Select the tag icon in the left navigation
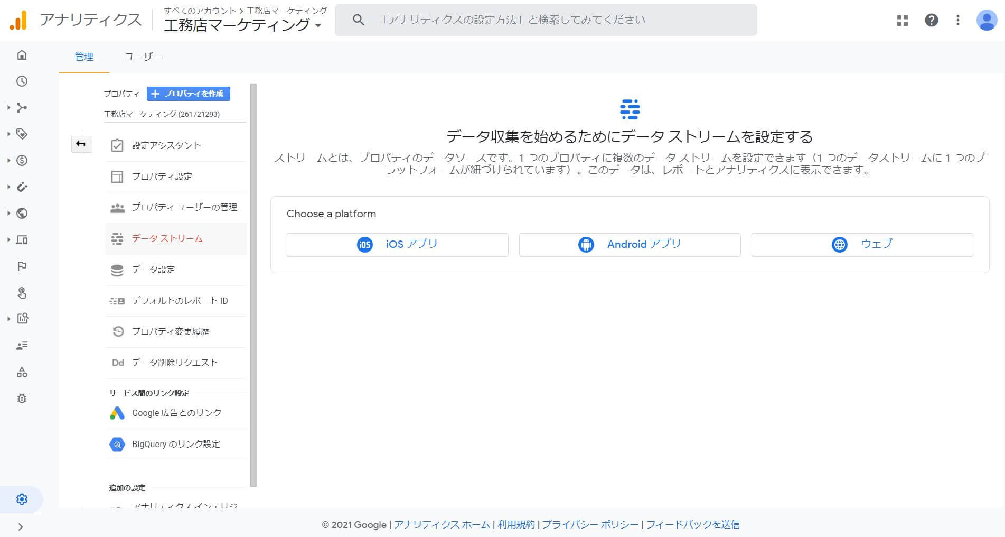The height and width of the screenshot is (537, 1005). tap(22, 134)
